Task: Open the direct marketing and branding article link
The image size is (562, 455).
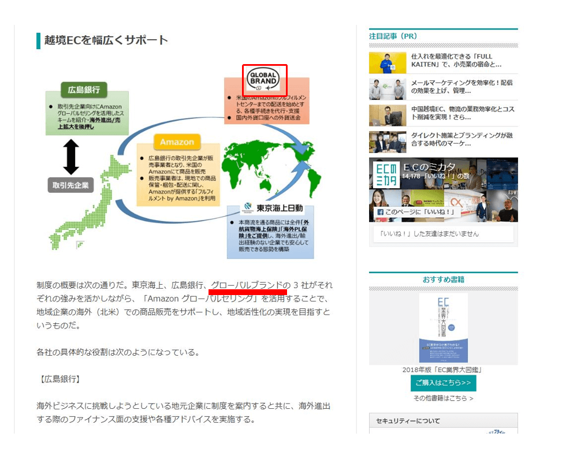Action: click(x=461, y=139)
